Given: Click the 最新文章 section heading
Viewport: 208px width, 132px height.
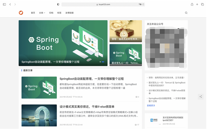Looking at the screenshot, I should coord(28,70).
